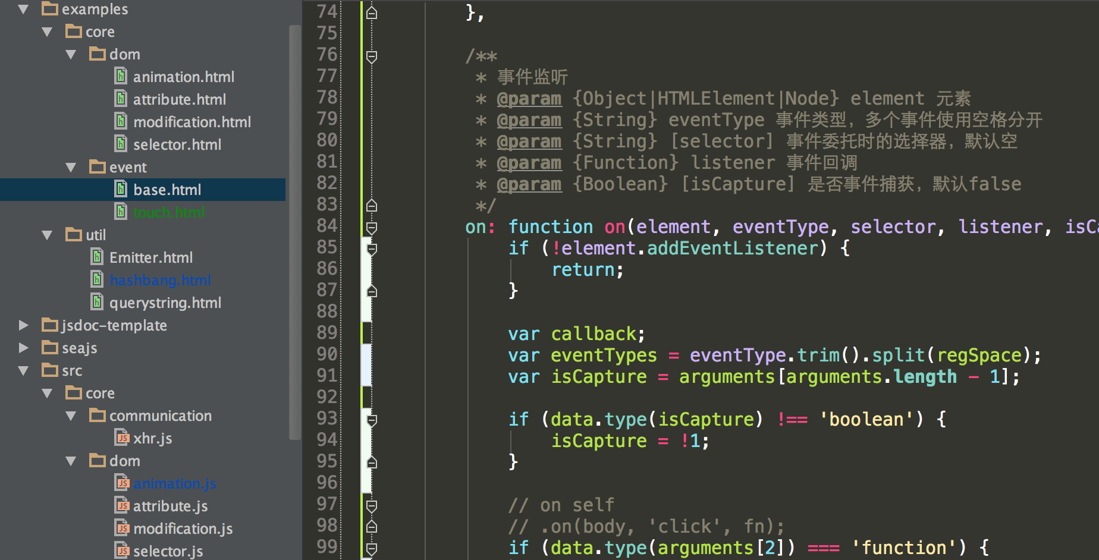1099x560 pixels.
Task: Click the project tree vertical scrollbar
Action: [295, 232]
